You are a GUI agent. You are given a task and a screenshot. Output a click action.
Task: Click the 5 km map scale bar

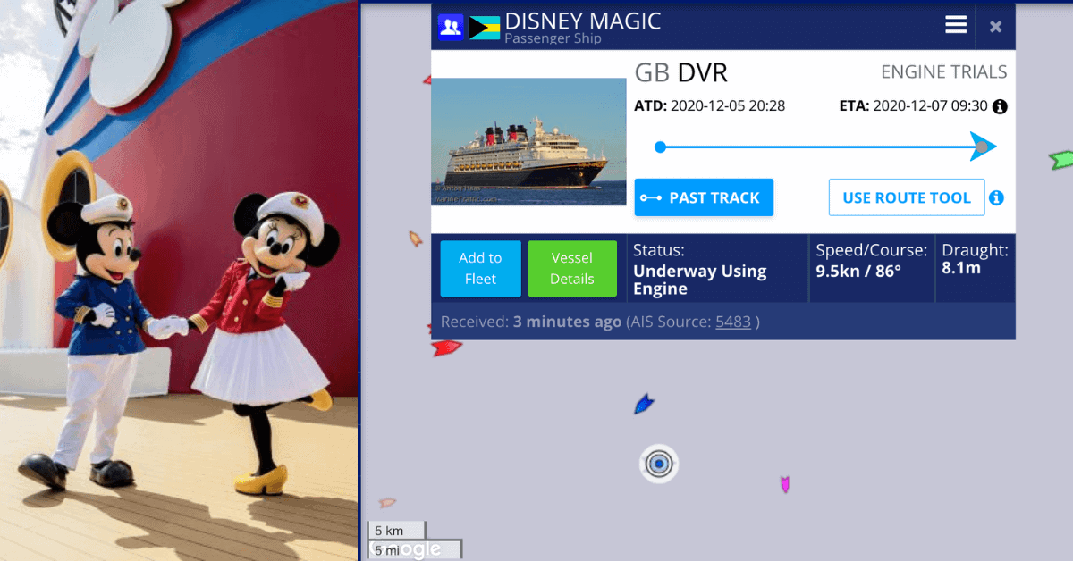(396, 530)
